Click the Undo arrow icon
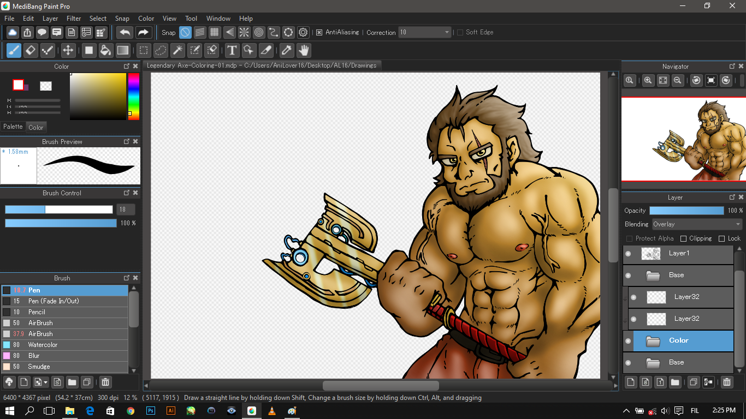Image resolution: width=746 pixels, height=419 pixels. click(x=125, y=32)
